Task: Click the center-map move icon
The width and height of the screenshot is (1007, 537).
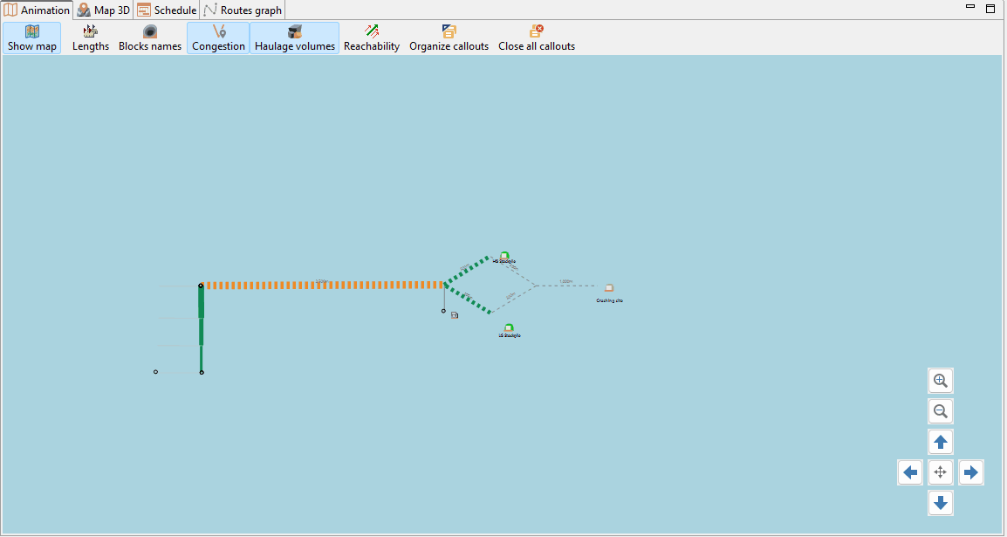Action: tap(940, 472)
